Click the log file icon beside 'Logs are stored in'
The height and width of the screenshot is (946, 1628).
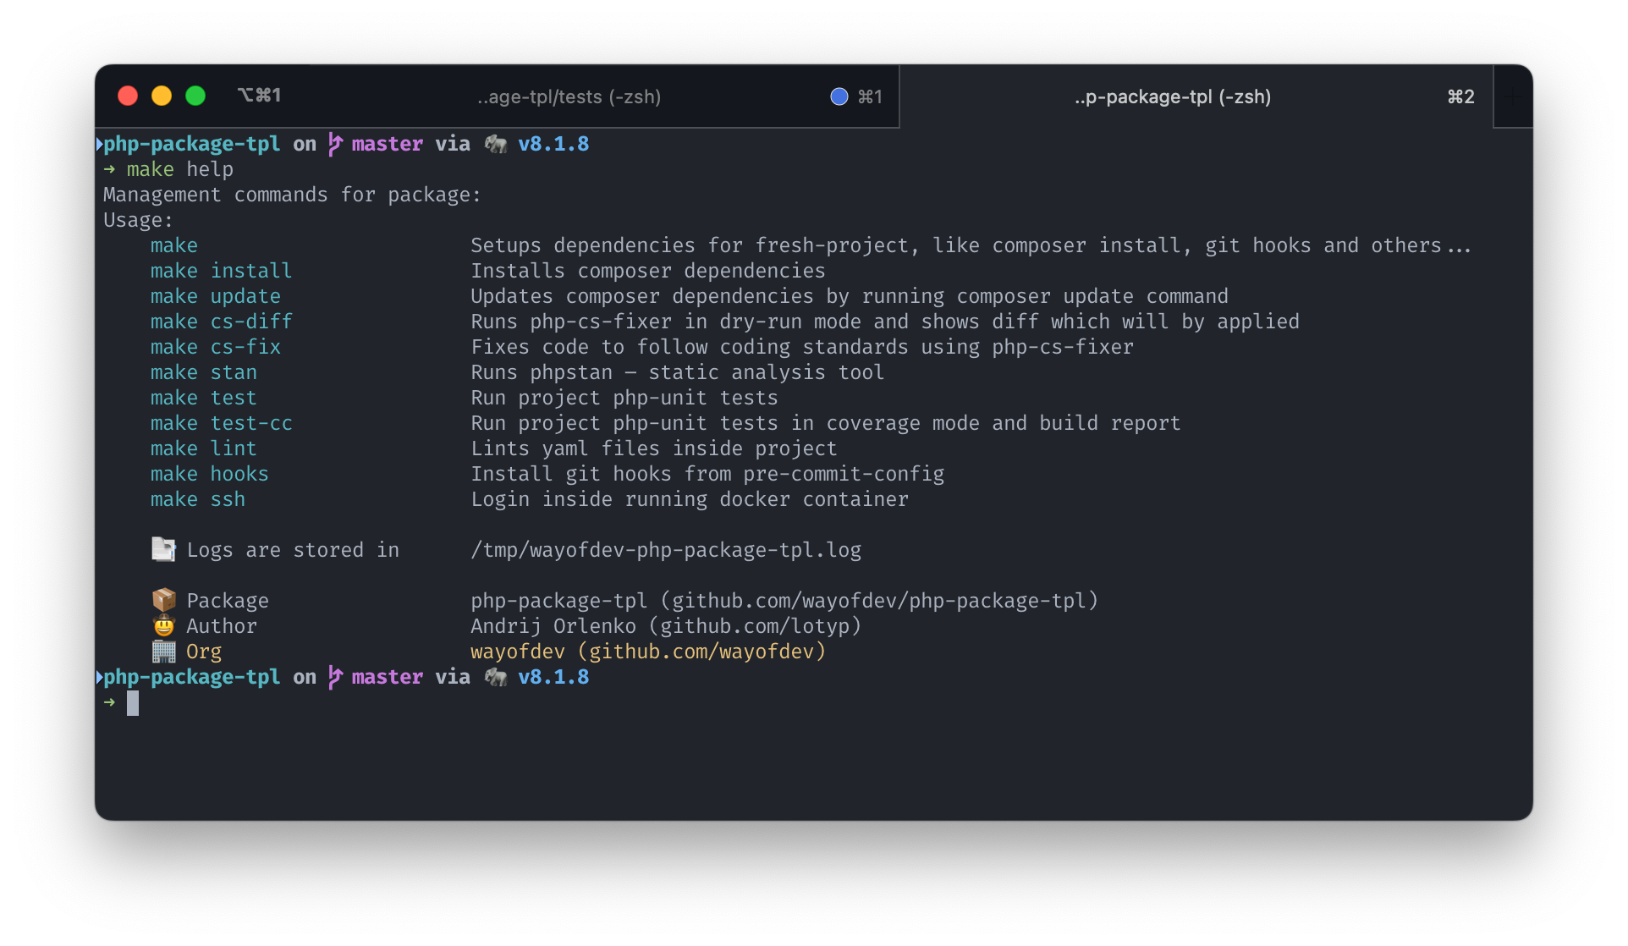(x=163, y=550)
